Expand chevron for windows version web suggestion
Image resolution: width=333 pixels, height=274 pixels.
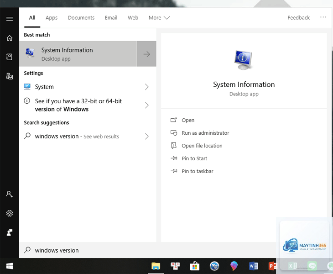[x=146, y=136]
